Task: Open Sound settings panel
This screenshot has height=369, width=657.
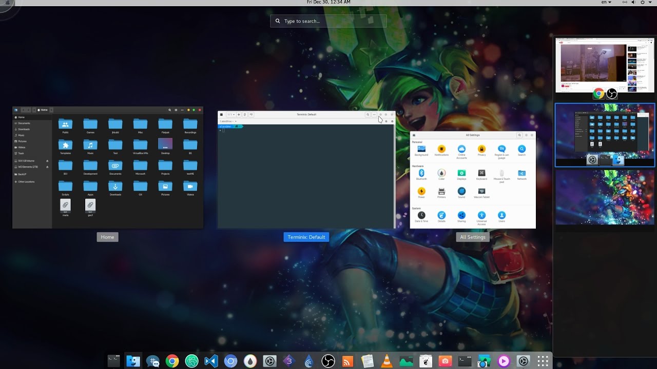Action: pyautogui.click(x=461, y=193)
